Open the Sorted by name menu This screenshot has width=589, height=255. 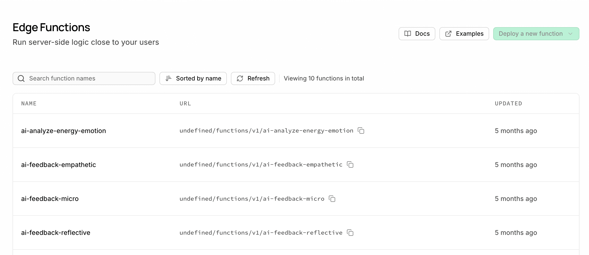193,78
